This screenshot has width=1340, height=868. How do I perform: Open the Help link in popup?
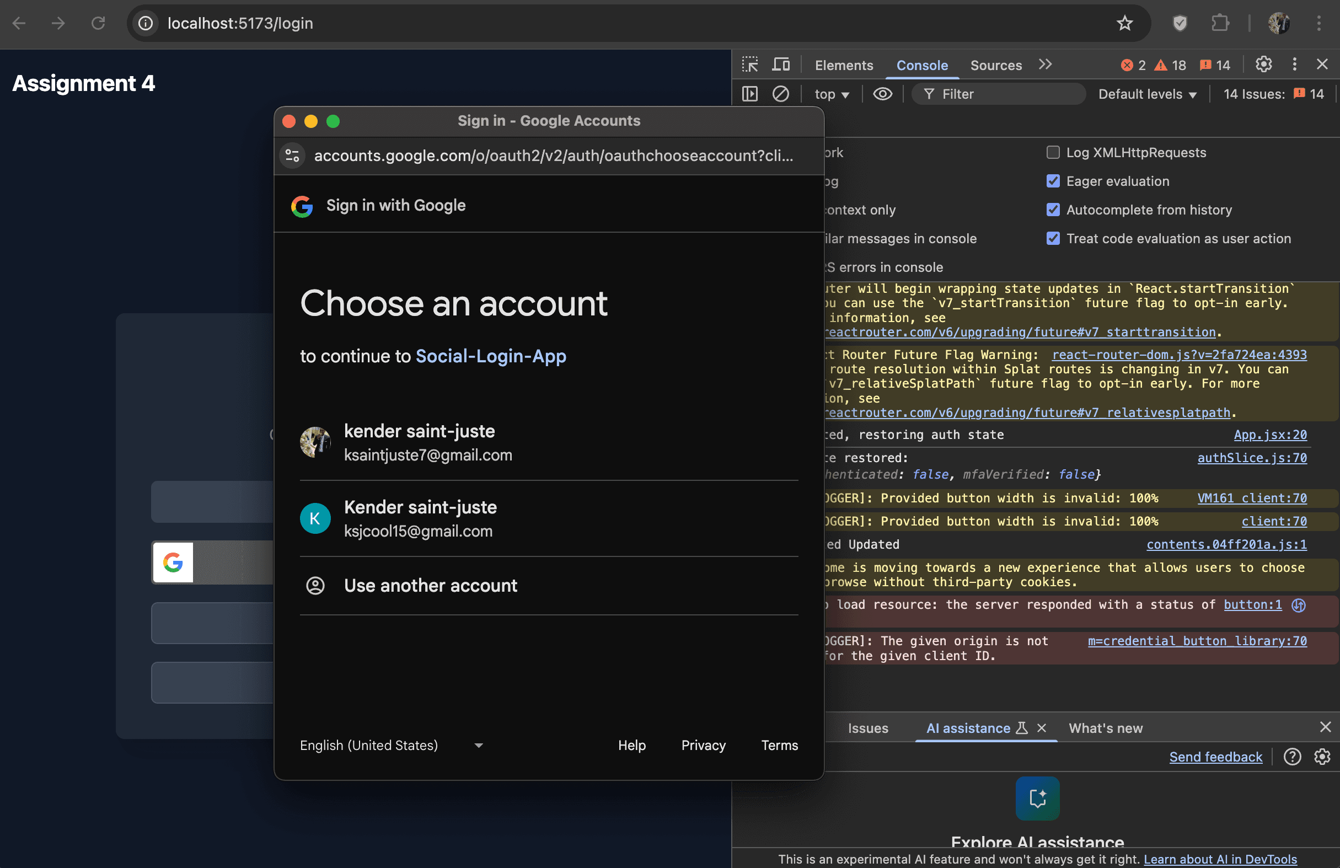coord(632,744)
